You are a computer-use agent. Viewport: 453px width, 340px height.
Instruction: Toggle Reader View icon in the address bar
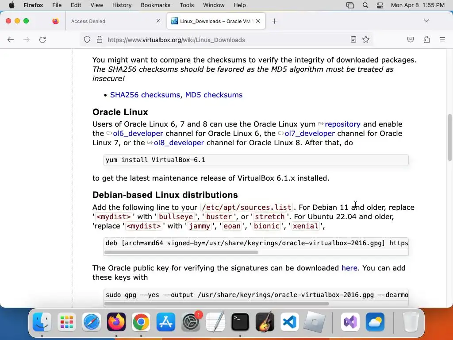point(353,39)
